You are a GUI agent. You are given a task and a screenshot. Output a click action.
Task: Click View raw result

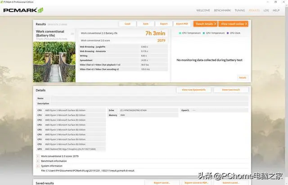(231, 90)
